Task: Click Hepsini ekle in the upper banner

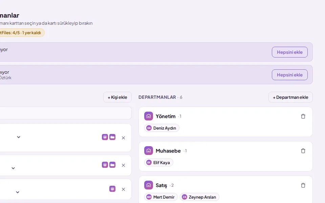Action: click(x=290, y=52)
